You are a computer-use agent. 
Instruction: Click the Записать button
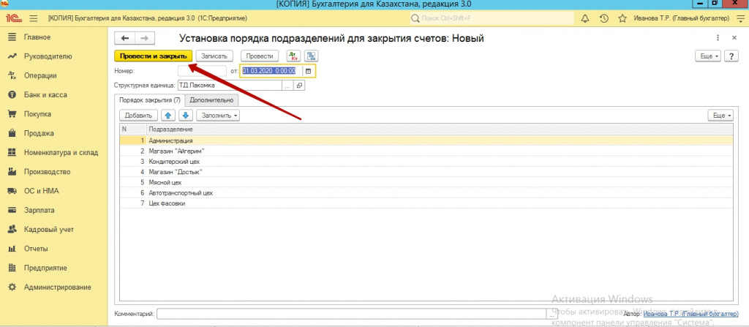214,56
